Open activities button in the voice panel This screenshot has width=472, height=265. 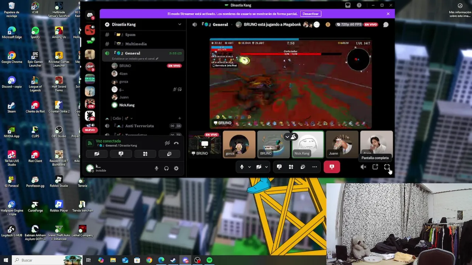pos(145,154)
